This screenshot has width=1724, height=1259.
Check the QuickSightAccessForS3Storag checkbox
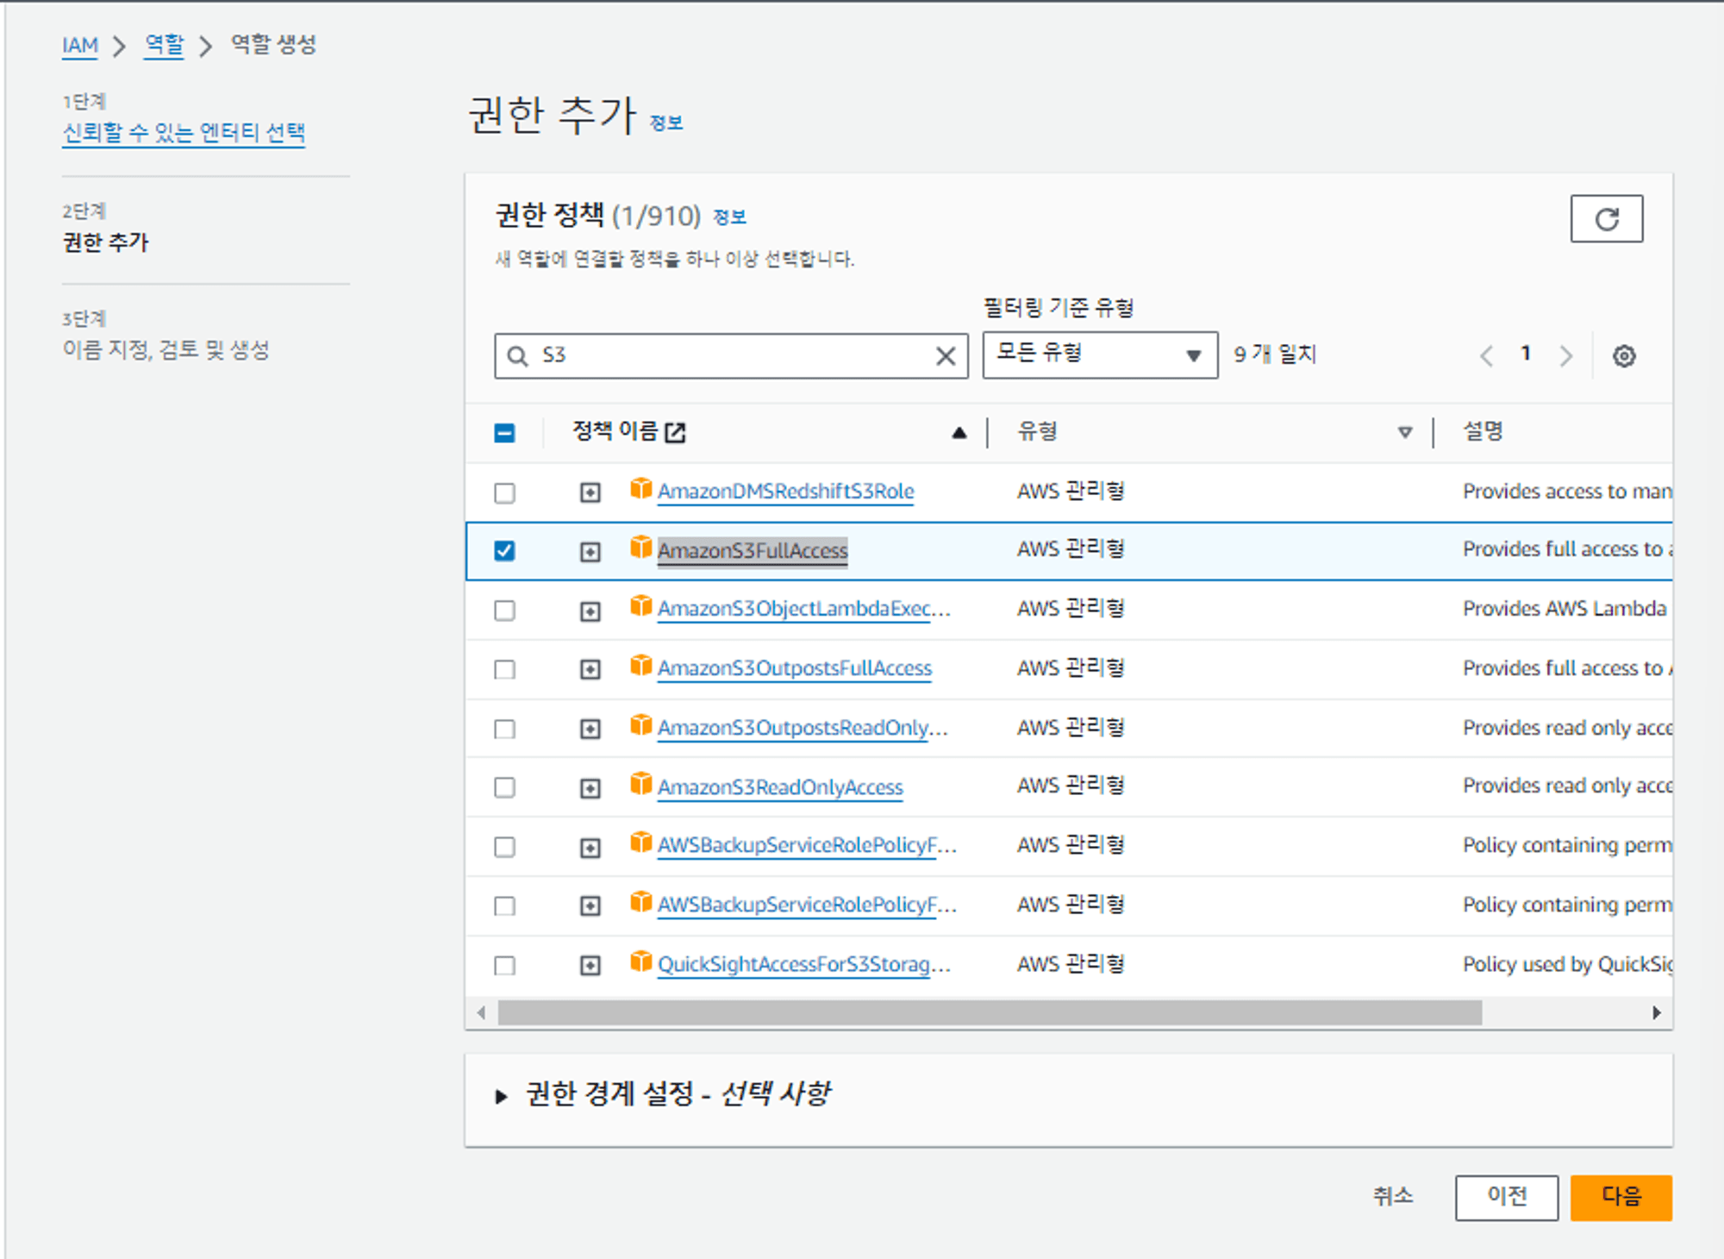click(x=504, y=965)
